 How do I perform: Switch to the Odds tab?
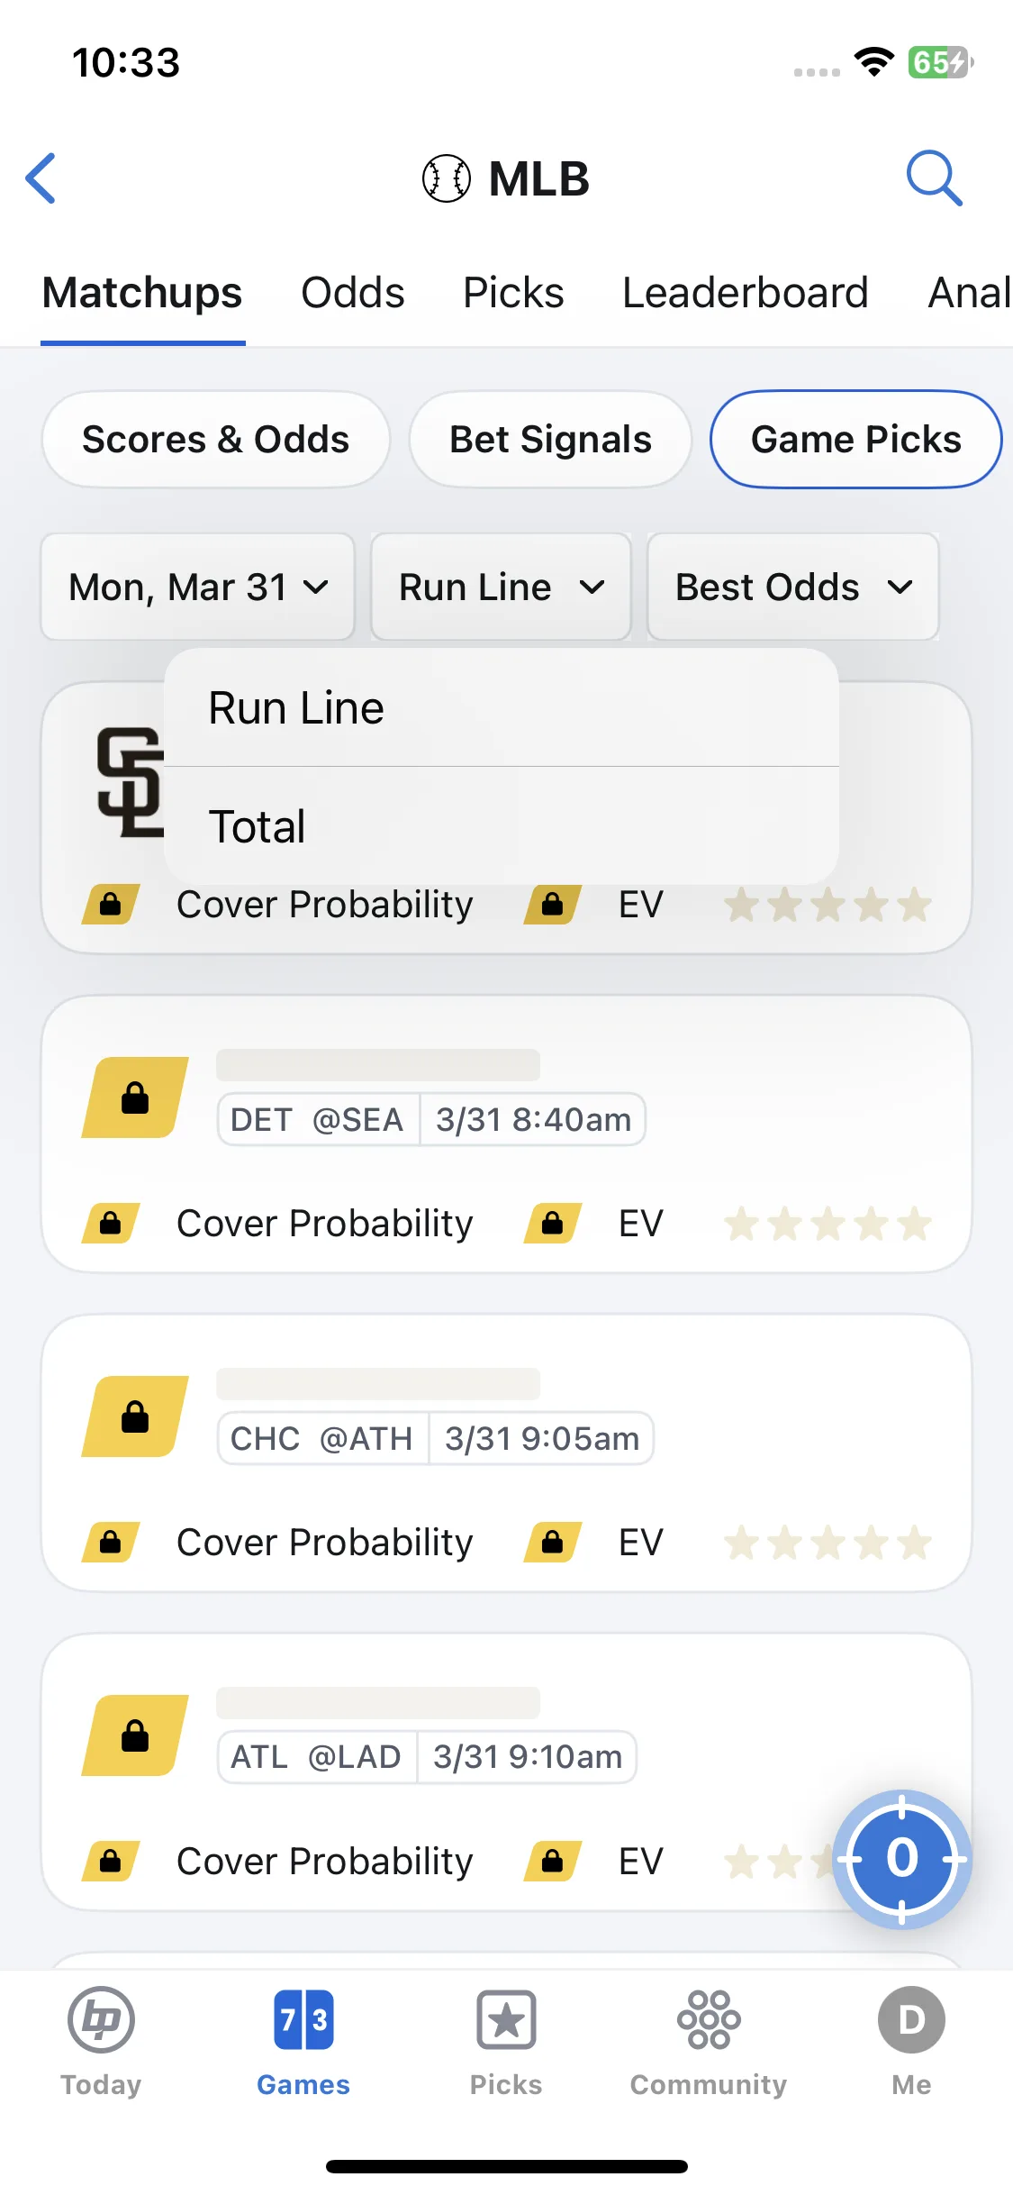[353, 293]
